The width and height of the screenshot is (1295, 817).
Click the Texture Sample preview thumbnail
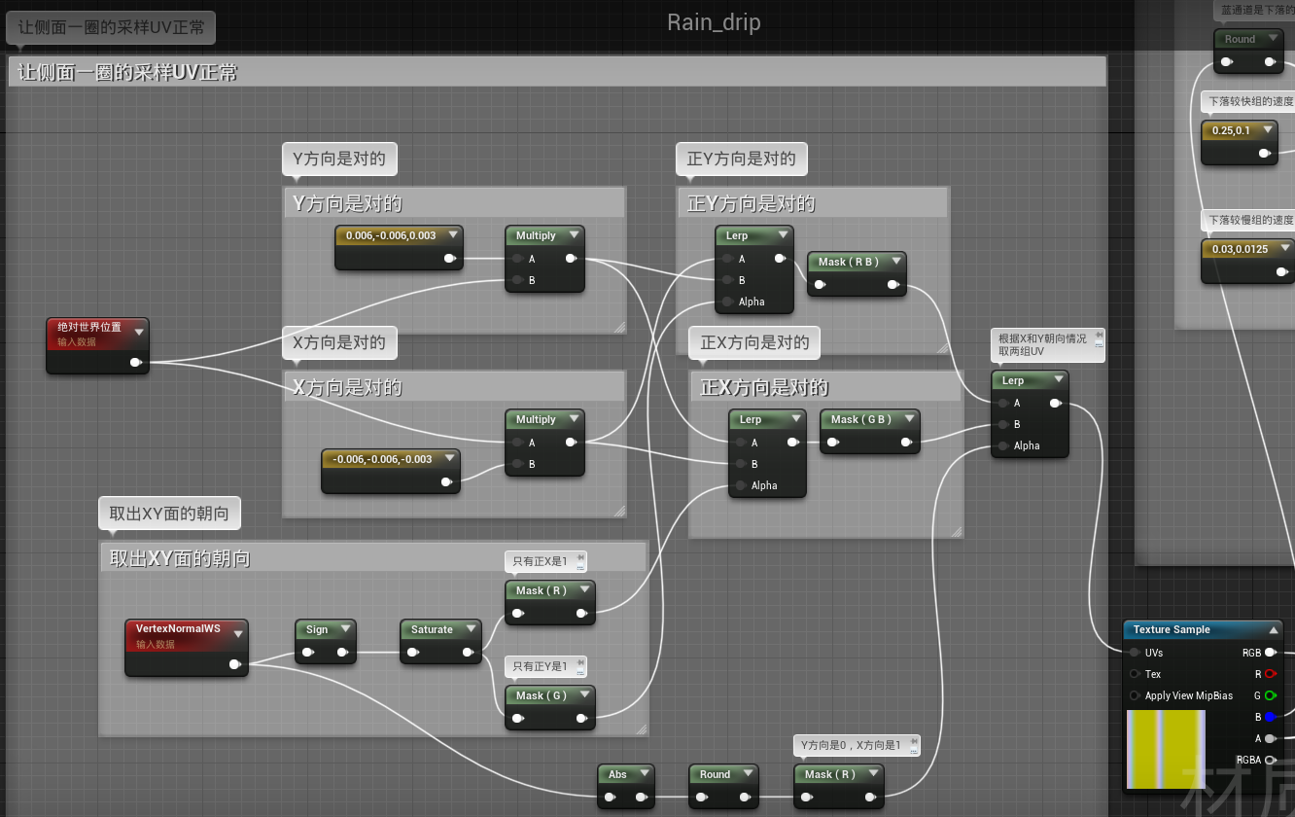click(1166, 749)
